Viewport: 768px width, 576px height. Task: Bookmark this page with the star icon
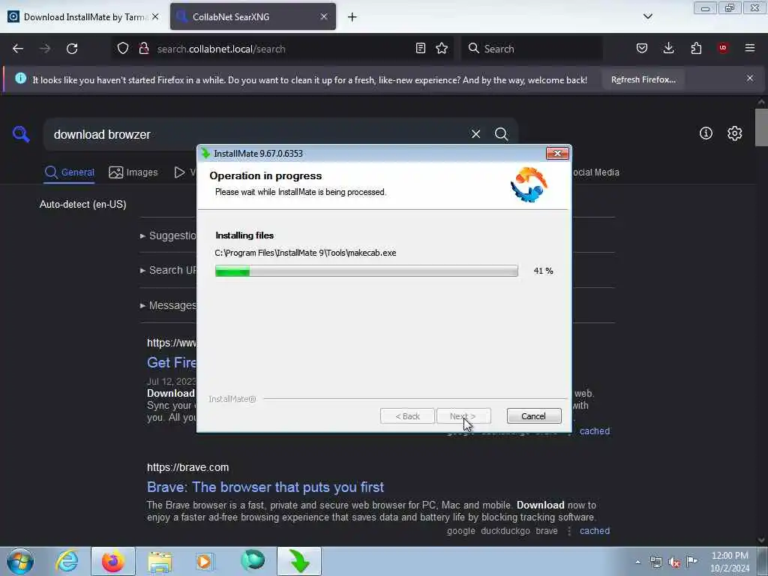point(442,48)
